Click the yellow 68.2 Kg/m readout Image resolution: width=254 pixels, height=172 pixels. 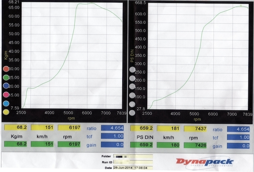[x=16, y=128]
